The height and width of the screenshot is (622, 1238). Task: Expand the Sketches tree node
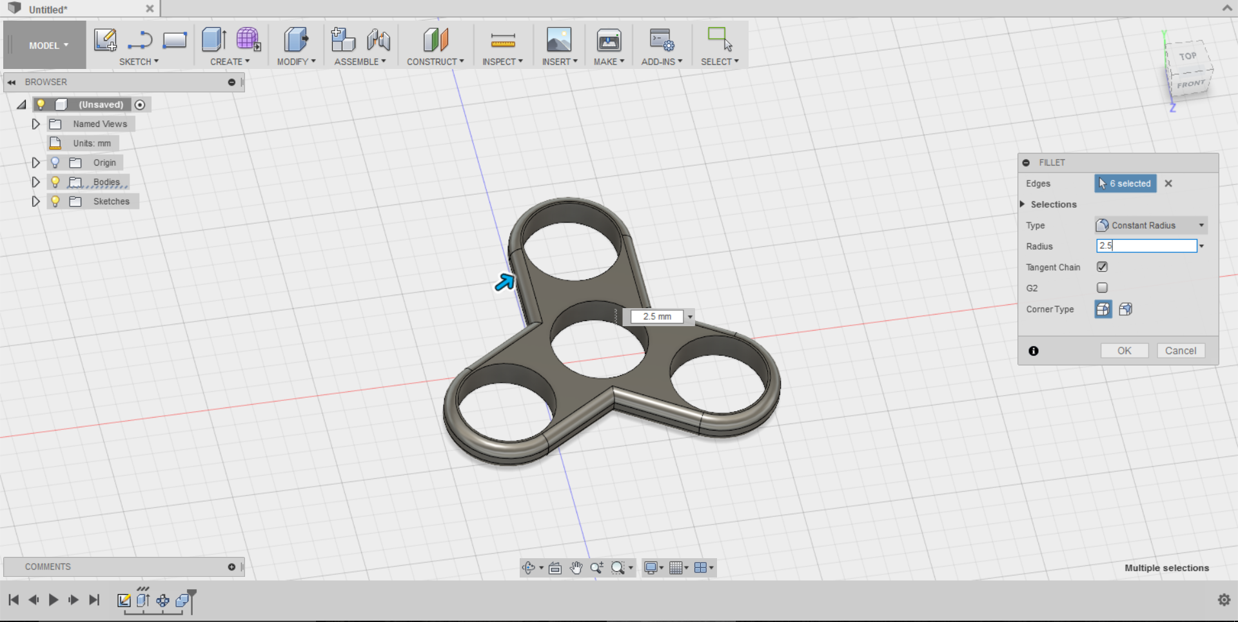point(36,201)
